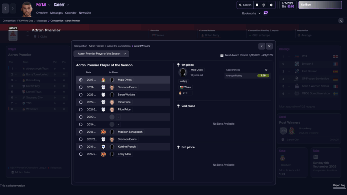Open the Messages tab

(56, 13)
